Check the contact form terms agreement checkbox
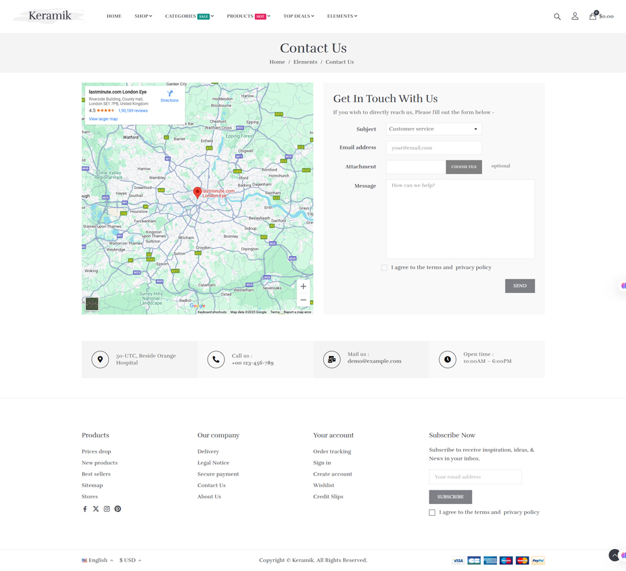Image resolution: width=626 pixels, height=571 pixels. coord(384,268)
